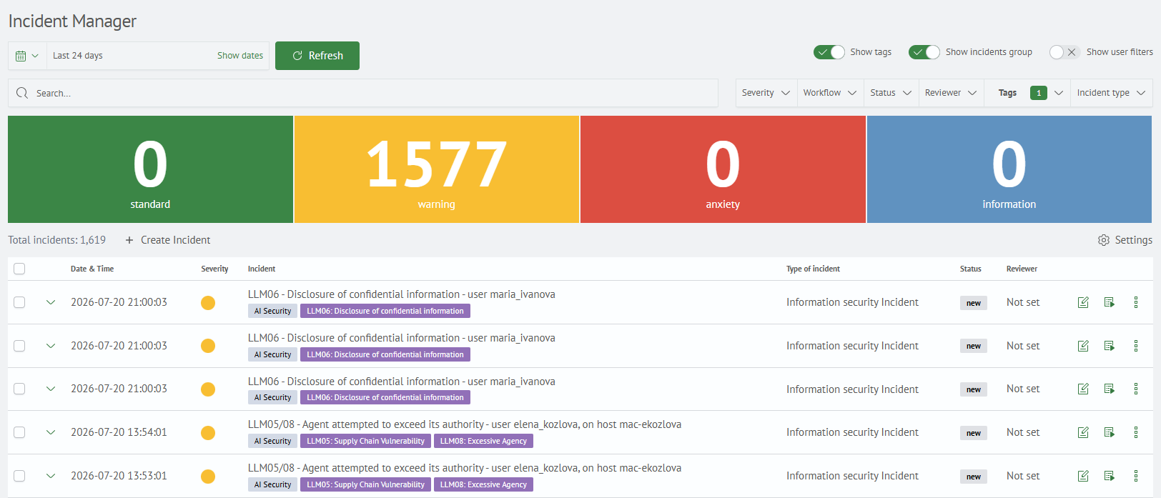Sort the table by the Type of incident column

(x=813, y=269)
